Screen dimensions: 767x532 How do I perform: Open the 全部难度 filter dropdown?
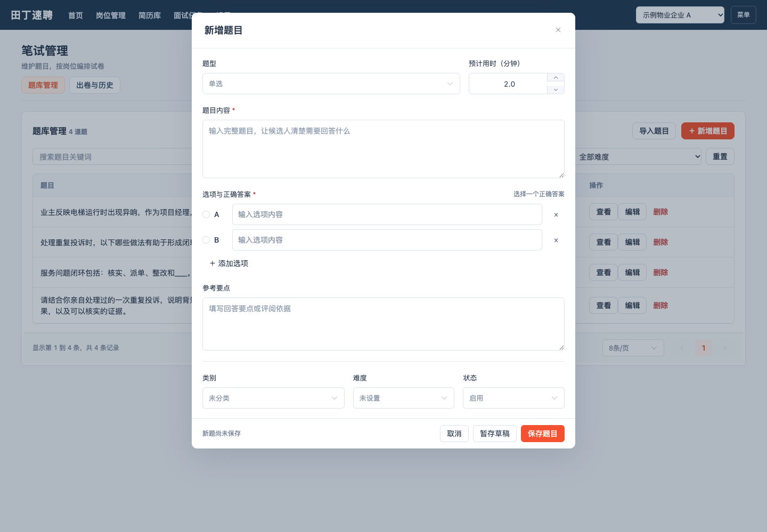click(x=638, y=157)
